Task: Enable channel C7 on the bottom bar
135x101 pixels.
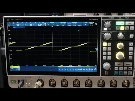Action: 73,69
